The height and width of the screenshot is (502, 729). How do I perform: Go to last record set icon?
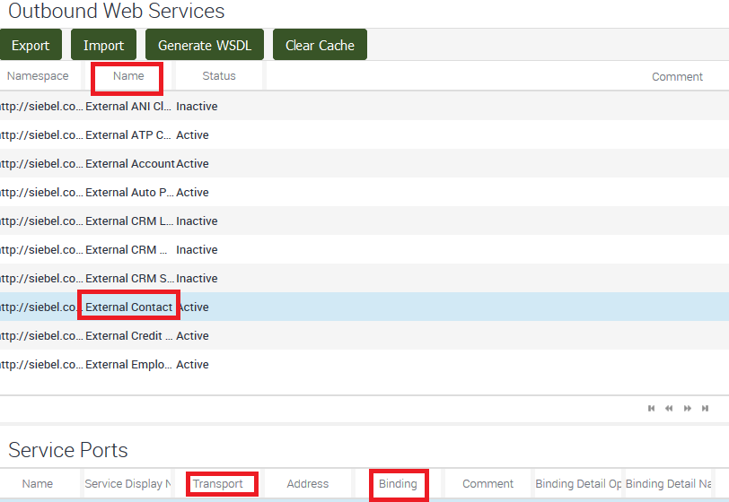(x=706, y=408)
